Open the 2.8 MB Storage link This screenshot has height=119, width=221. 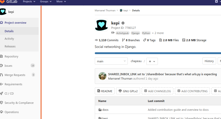point(194,40)
